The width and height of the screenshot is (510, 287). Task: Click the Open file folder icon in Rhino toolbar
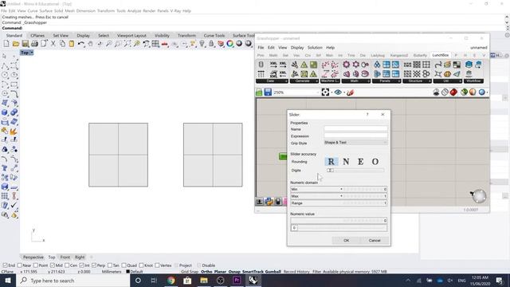pos(16,44)
